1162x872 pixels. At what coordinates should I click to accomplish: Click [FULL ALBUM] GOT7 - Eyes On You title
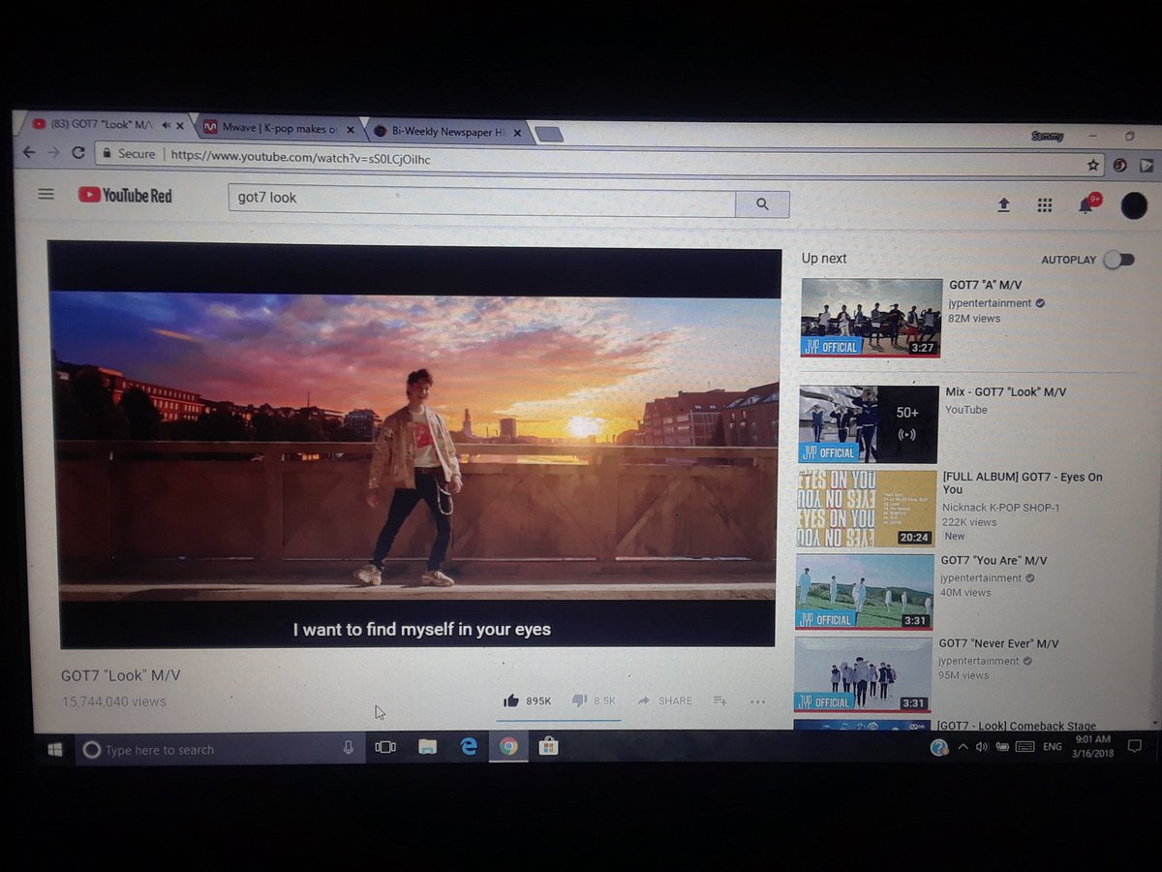pyautogui.click(x=1022, y=483)
